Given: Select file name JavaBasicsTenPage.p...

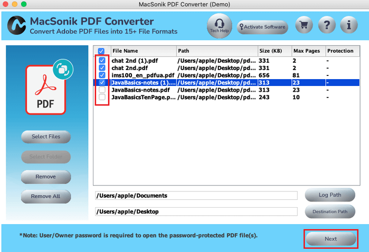Looking at the screenshot, I should pos(144,97).
